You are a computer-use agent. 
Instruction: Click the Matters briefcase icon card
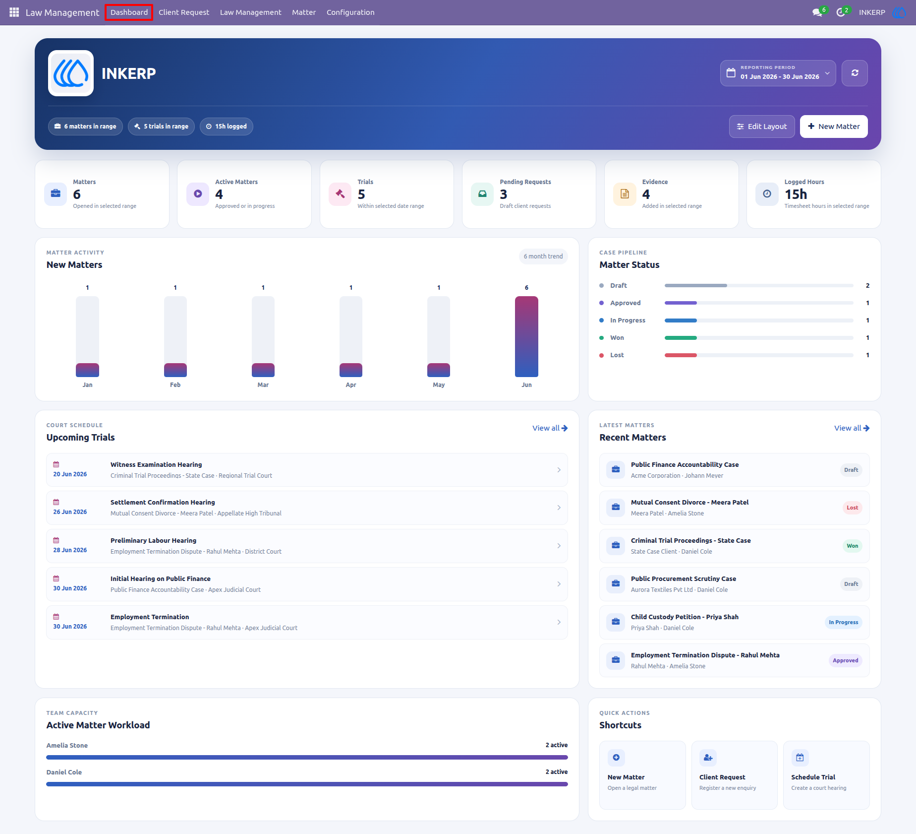[56, 194]
